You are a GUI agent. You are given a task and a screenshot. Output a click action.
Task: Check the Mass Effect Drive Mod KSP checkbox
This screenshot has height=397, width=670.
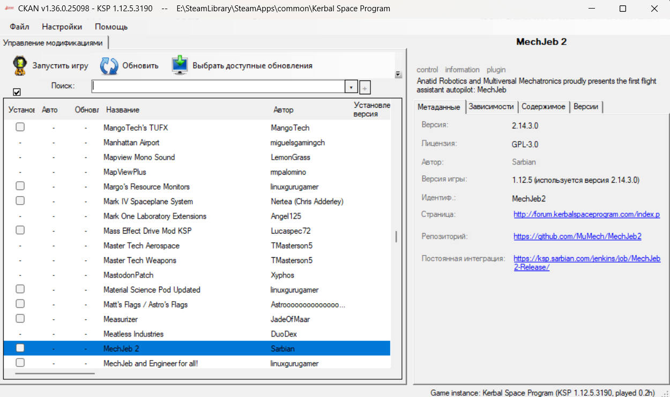pos(20,230)
